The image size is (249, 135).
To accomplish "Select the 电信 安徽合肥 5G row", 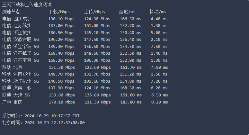I will pos(85,40).
